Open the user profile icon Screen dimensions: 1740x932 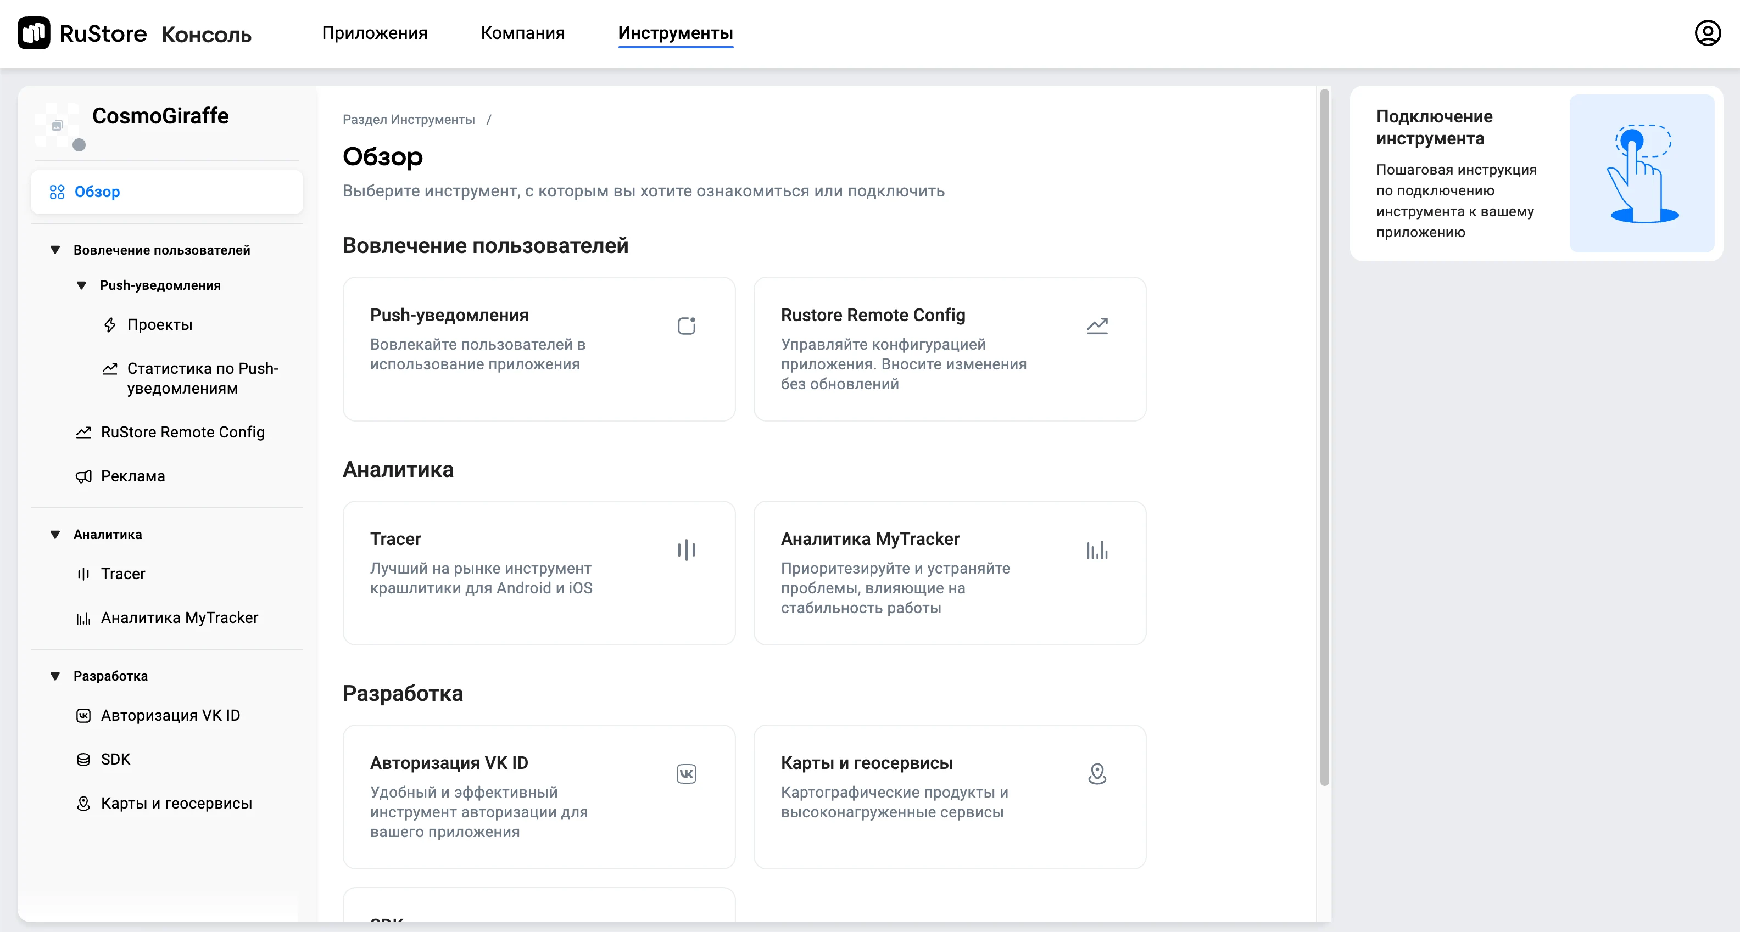click(1707, 33)
